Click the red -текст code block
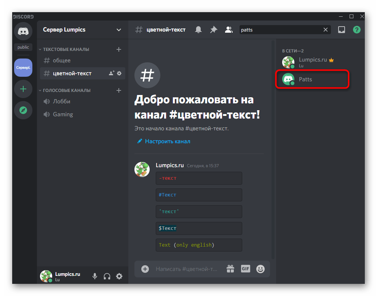The width and height of the screenshot is (377, 296). pyautogui.click(x=199, y=178)
